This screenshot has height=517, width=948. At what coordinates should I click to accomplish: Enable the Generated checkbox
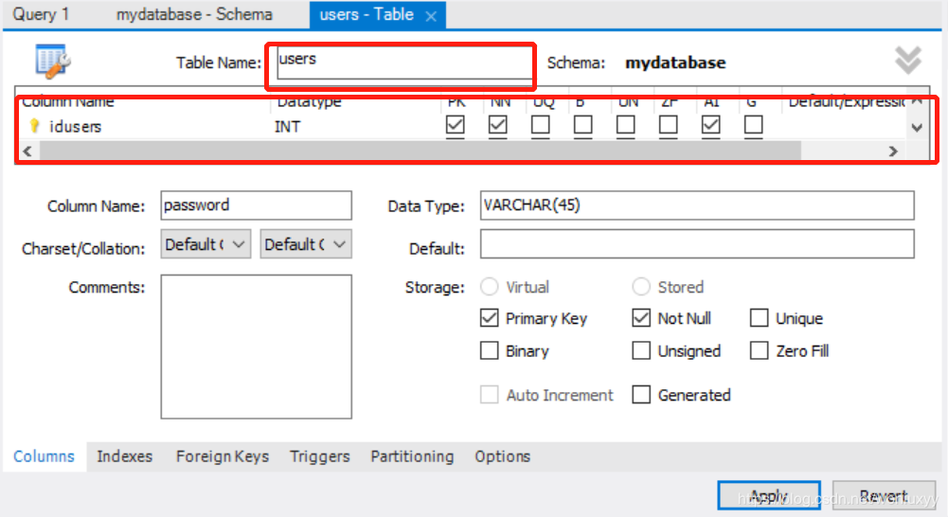point(641,395)
